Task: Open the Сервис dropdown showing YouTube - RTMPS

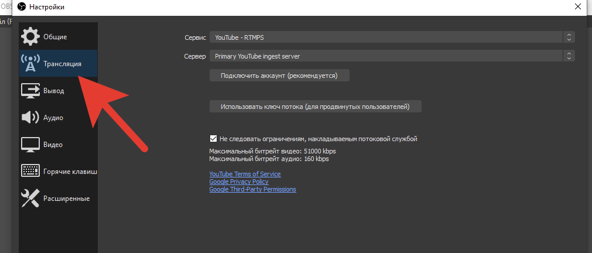Action: coord(392,37)
